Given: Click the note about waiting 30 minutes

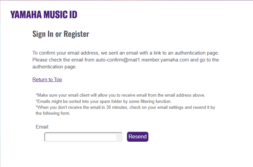Looking at the screenshot, I should click(x=125, y=107).
